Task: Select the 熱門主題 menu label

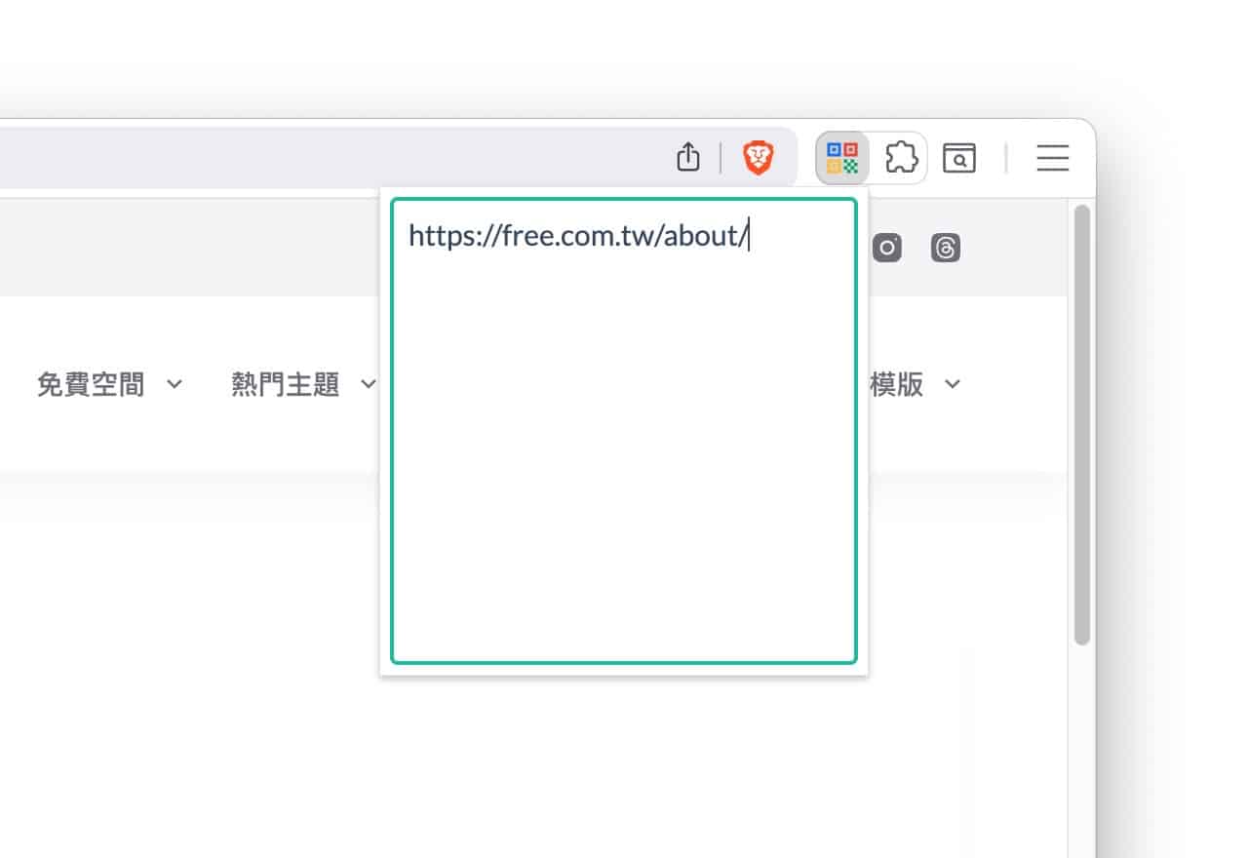Action: tap(285, 385)
